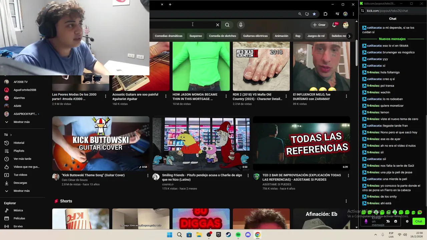Open the Chrome three-dot menu
Screen dimensions: 427x240
tap(353, 14)
